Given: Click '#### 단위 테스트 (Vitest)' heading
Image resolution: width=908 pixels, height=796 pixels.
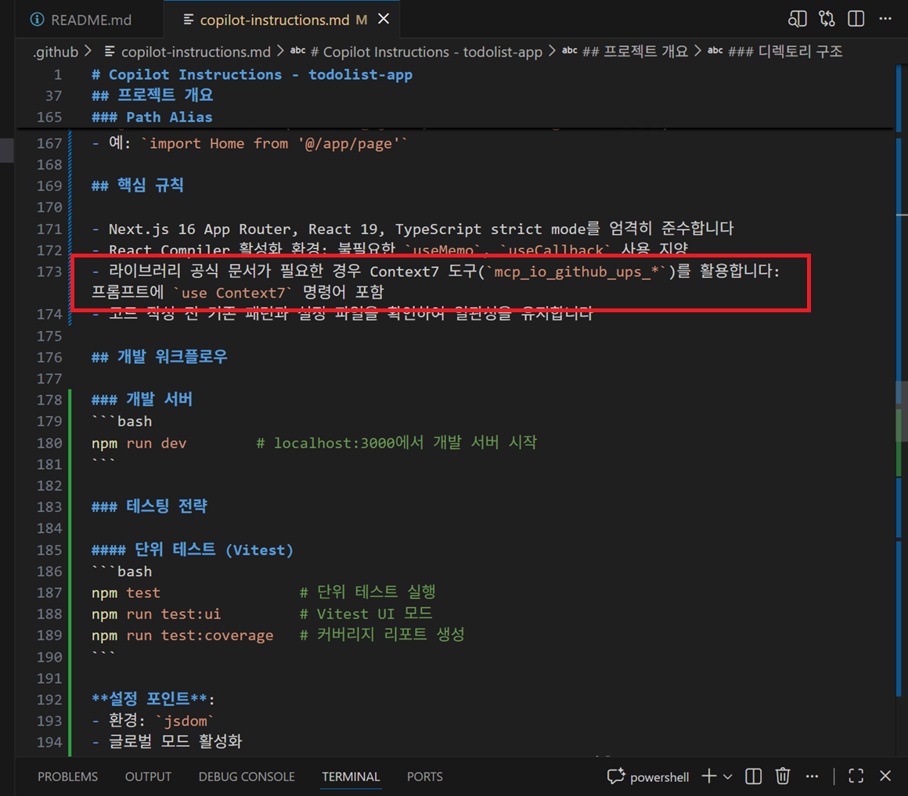Looking at the screenshot, I should click(x=193, y=550).
